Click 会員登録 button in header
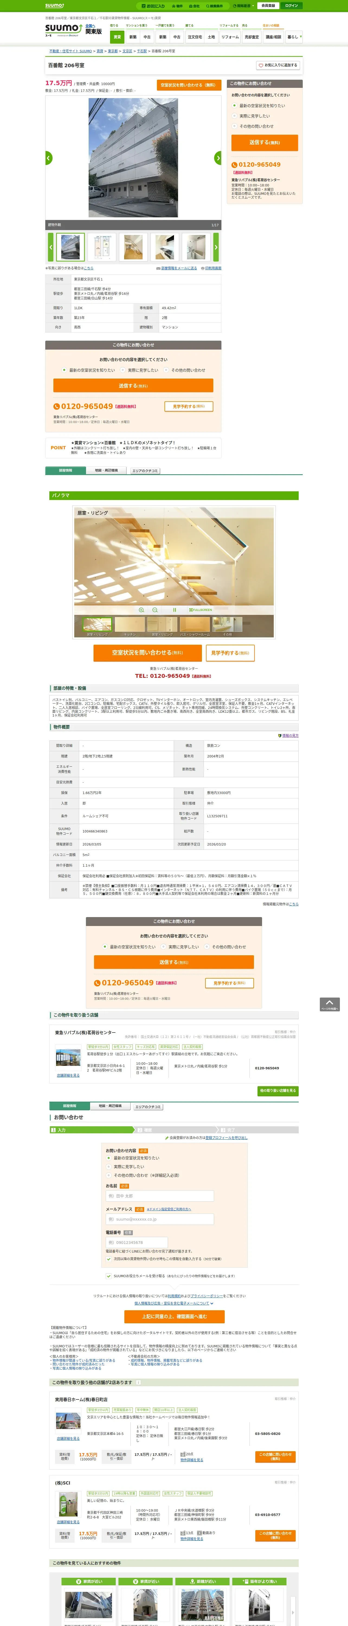The width and height of the screenshot is (348, 1626). pos(268,6)
